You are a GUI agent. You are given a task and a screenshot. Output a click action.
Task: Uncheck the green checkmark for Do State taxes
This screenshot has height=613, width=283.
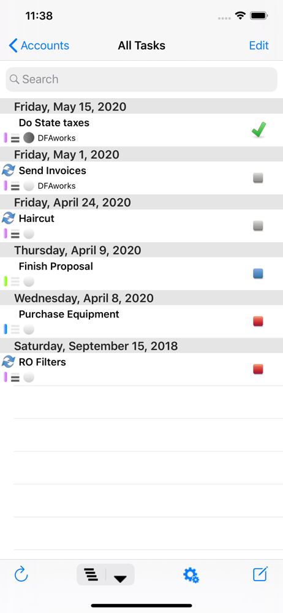258,130
